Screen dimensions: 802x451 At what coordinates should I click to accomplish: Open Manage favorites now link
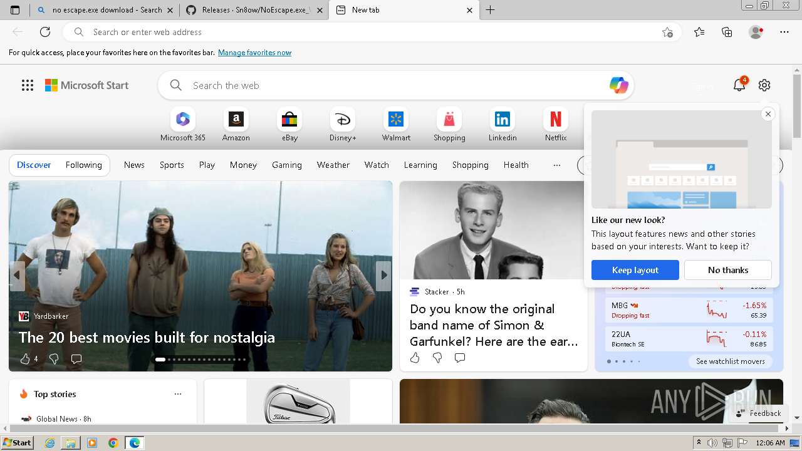tap(254, 53)
